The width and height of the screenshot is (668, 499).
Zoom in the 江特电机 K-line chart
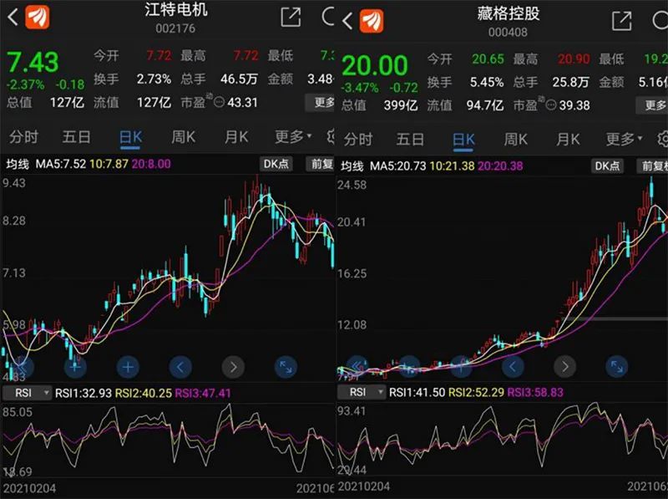[x=128, y=367]
